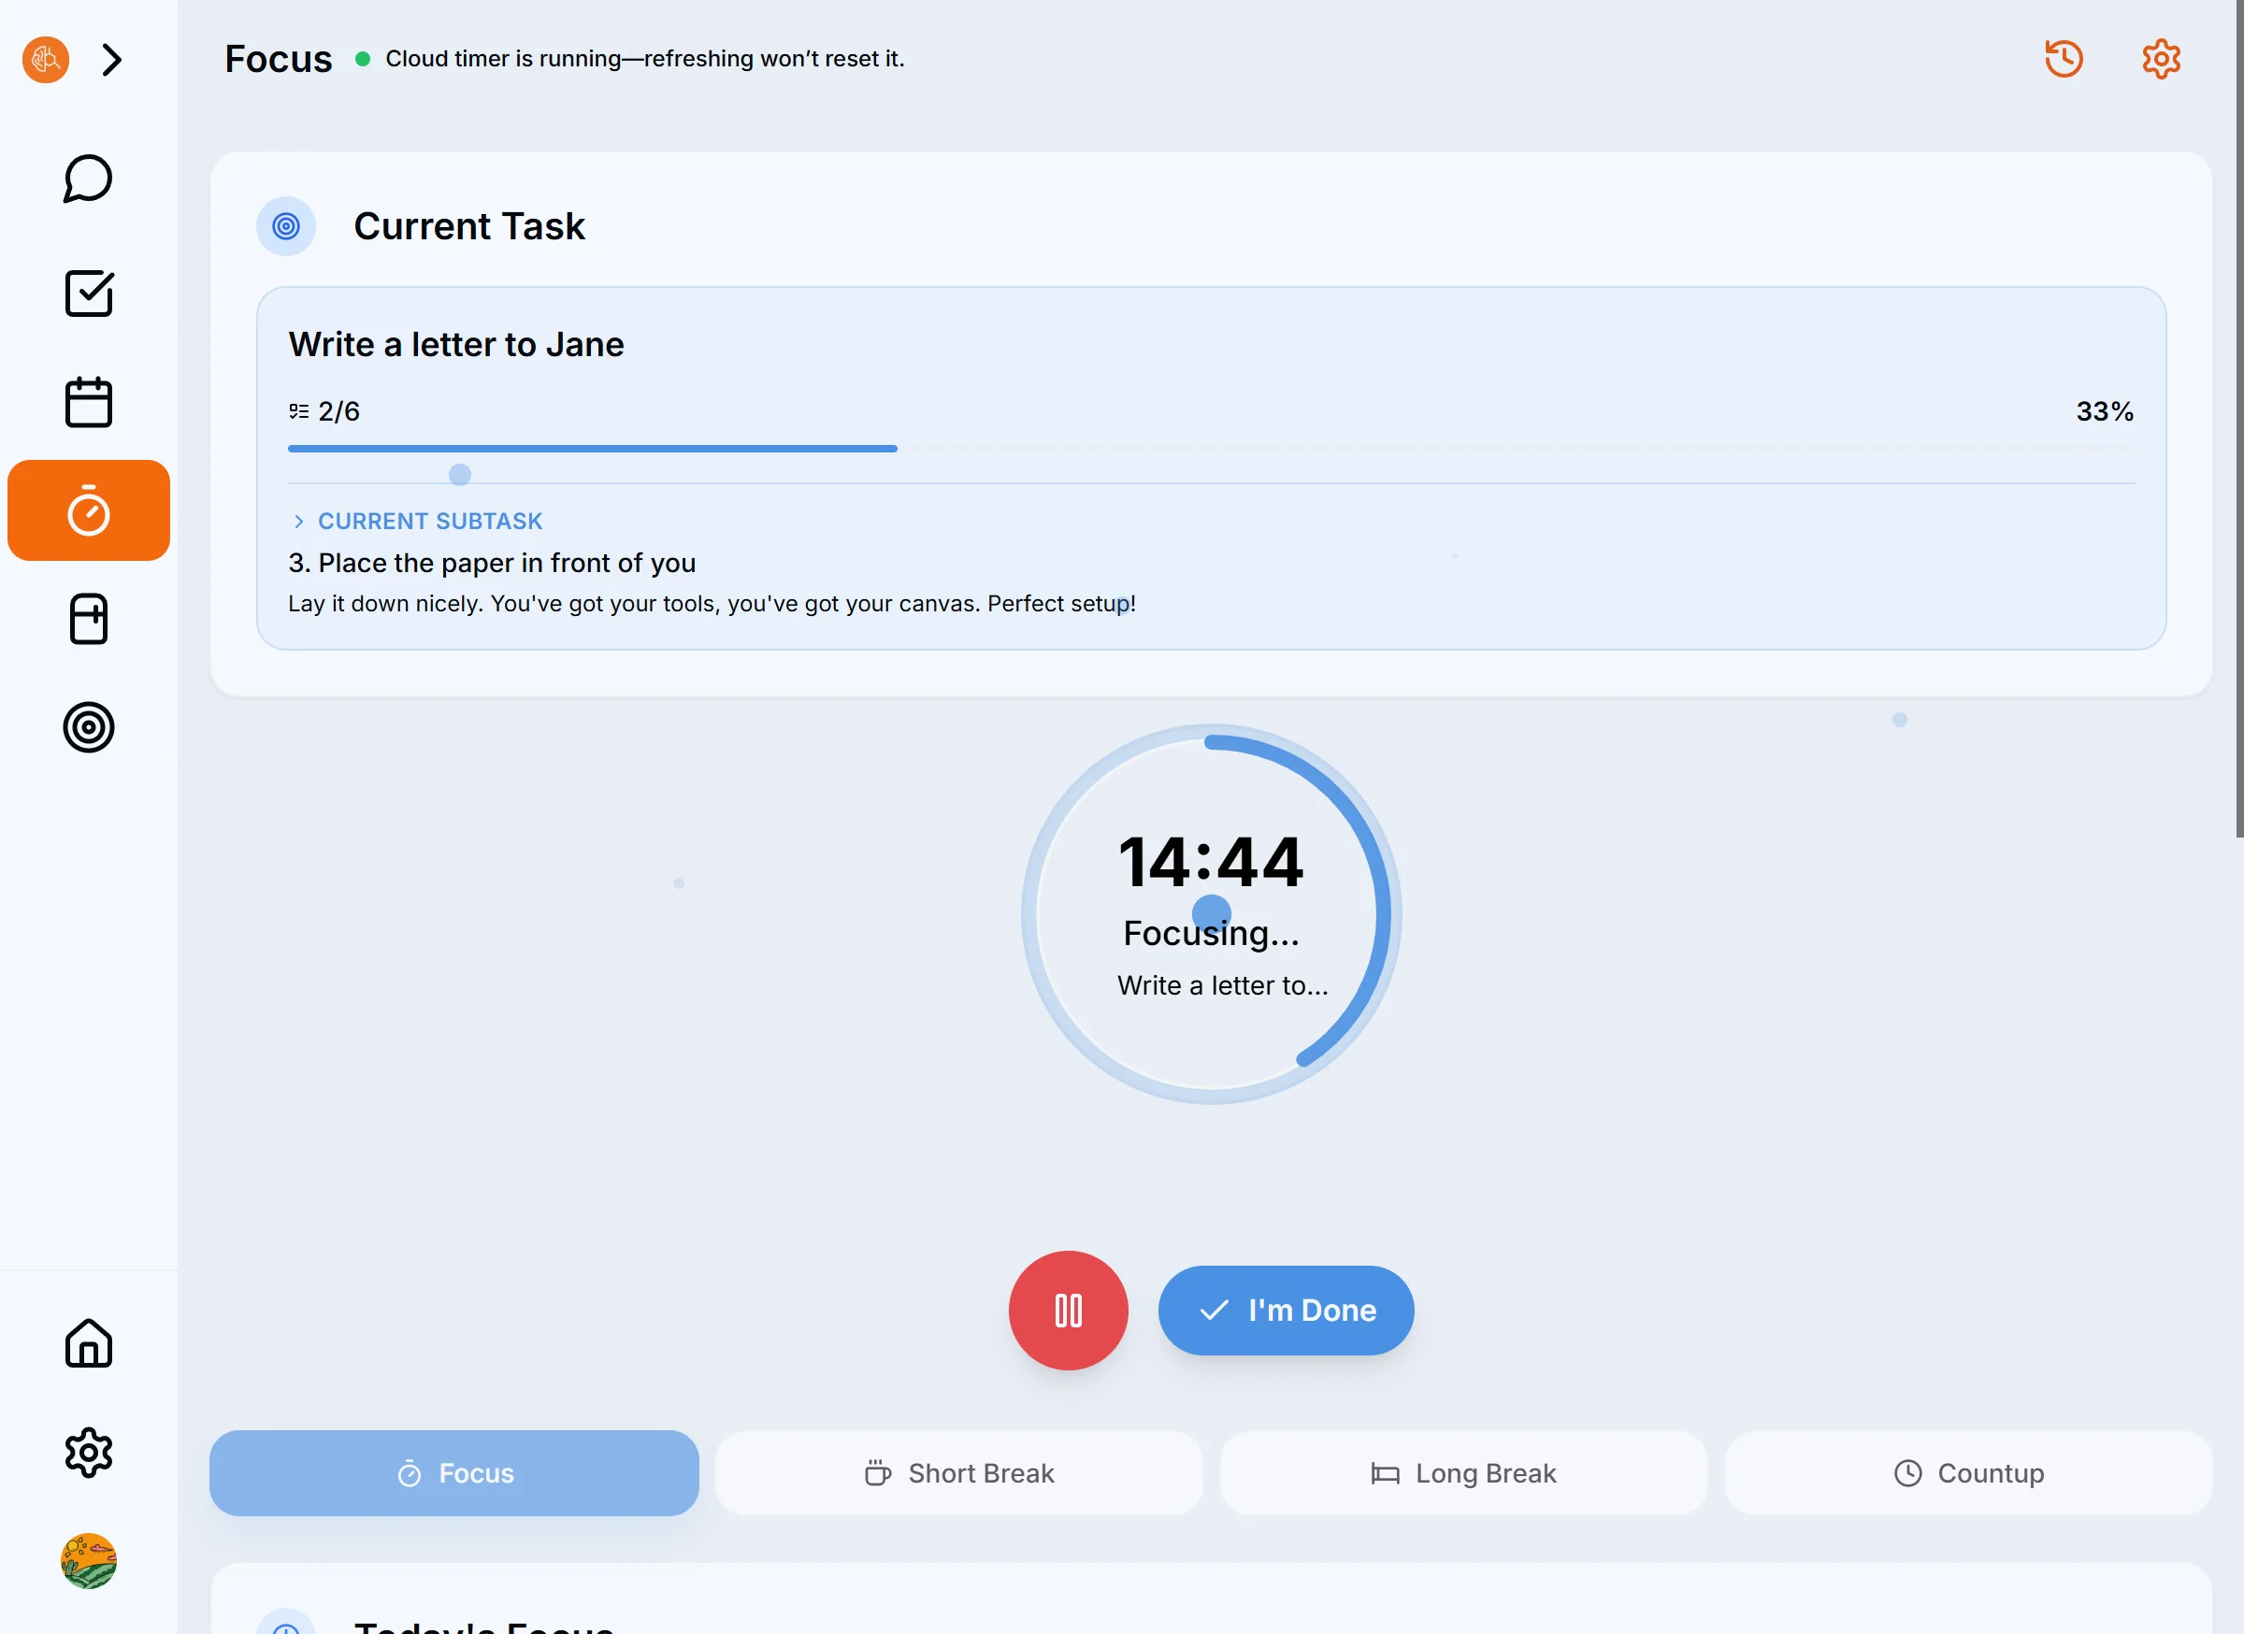Viewport: 2244px width, 1634px height.
Task: Open focus settings orange gear icon
Action: click(x=2161, y=59)
